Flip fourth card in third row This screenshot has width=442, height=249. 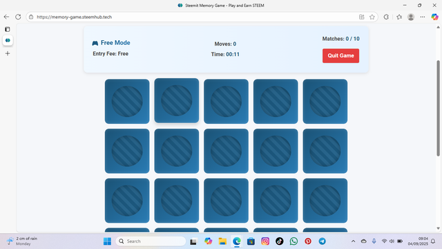pyautogui.click(x=276, y=201)
